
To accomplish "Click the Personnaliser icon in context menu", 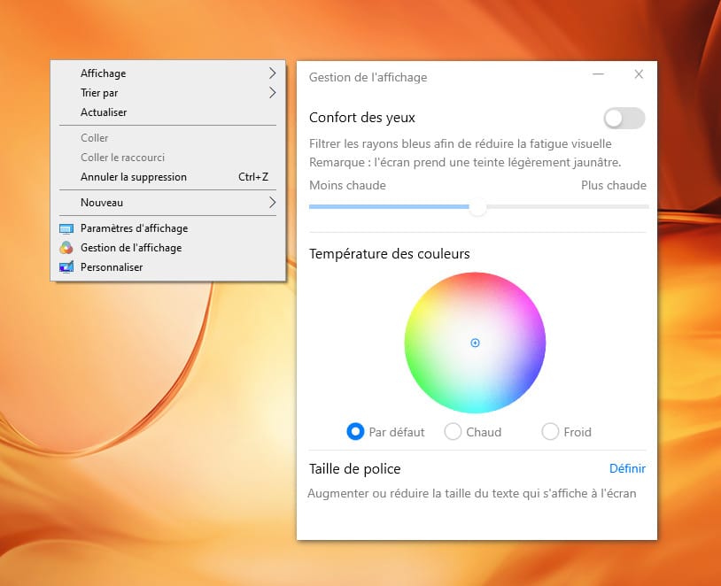I will pos(66,267).
